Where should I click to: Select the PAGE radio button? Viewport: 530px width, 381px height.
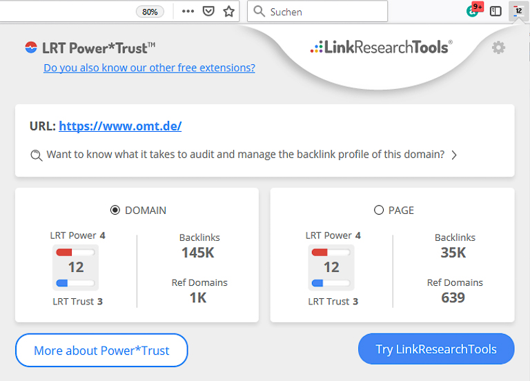point(379,210)
